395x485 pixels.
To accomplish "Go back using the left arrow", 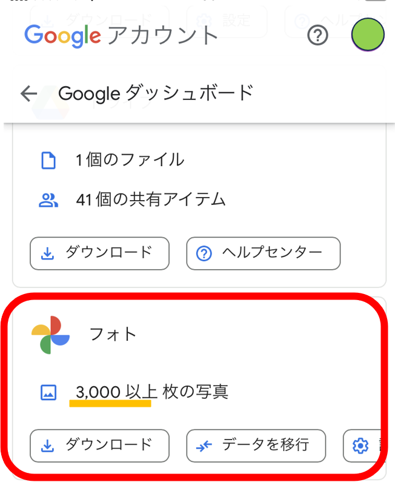I will tap(28, 93).
